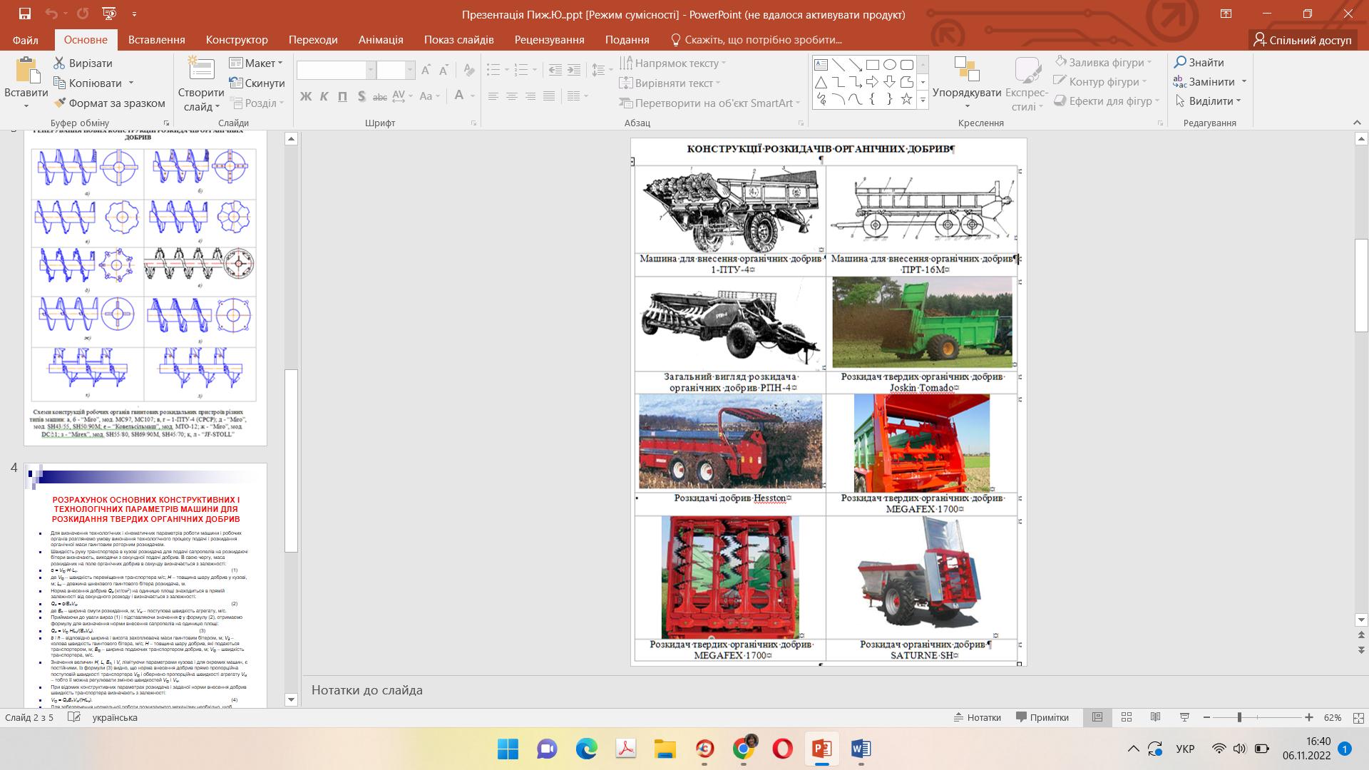Open Виділити select dropdown

coord(1208,101)
